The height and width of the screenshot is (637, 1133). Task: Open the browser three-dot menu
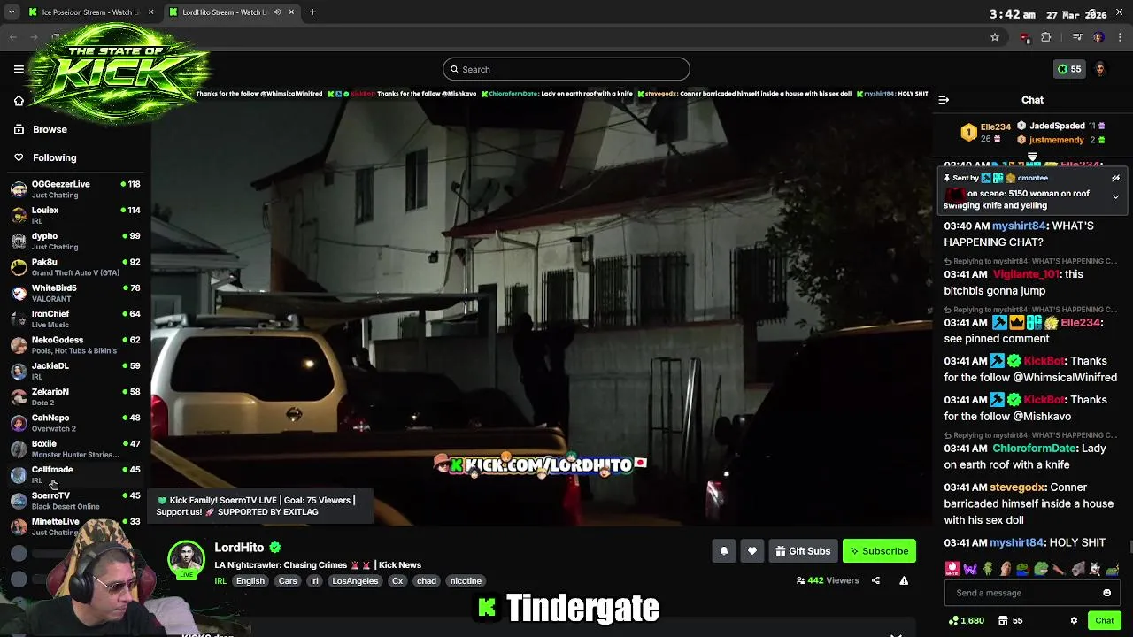tap(1120, 37)
